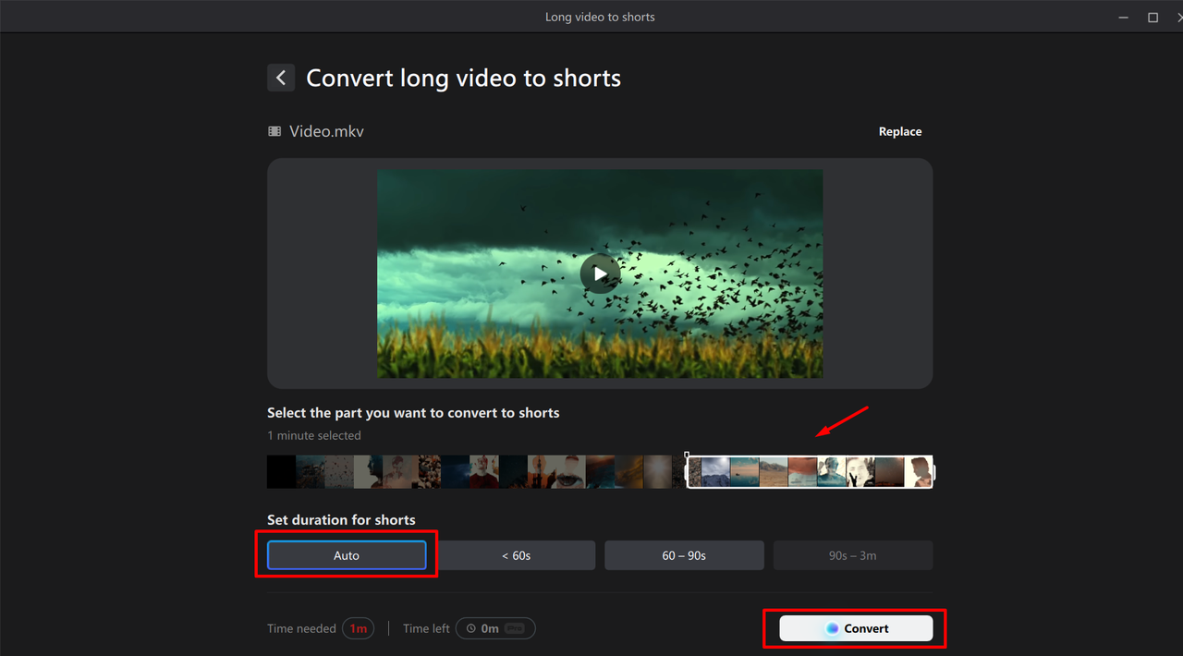
Task: Click the unselected part of the timeline strip
Action: coord(475,472)
